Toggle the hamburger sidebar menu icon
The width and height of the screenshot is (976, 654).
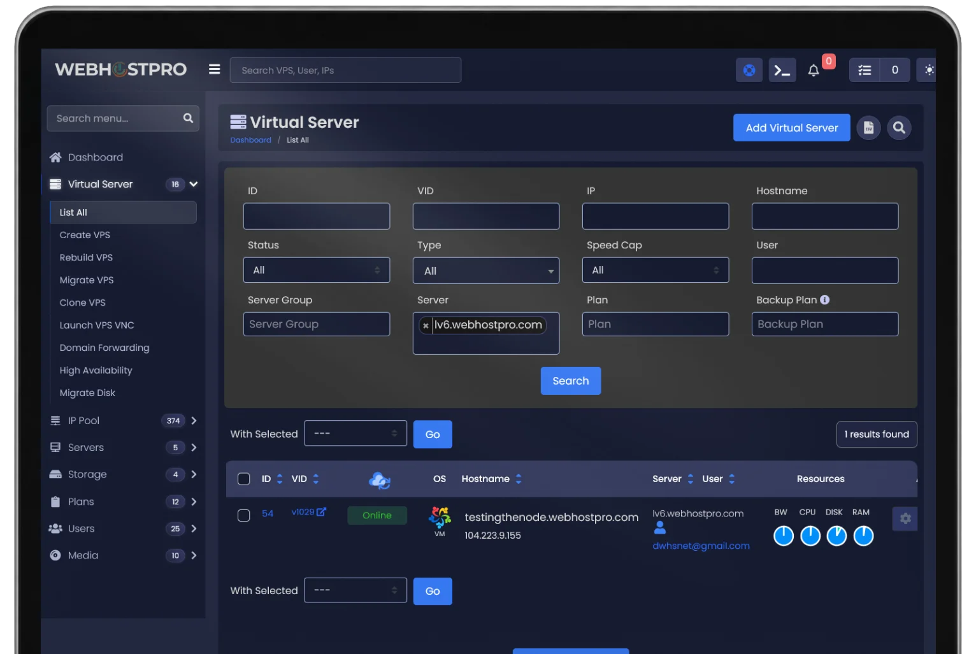pyautogui.click(x=214, y=69)
